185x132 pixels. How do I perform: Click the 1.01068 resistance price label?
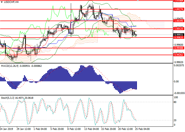pyautogui.click(x=179, y=1)
